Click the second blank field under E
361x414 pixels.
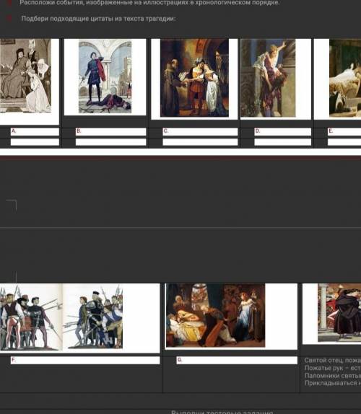(344, 142)
